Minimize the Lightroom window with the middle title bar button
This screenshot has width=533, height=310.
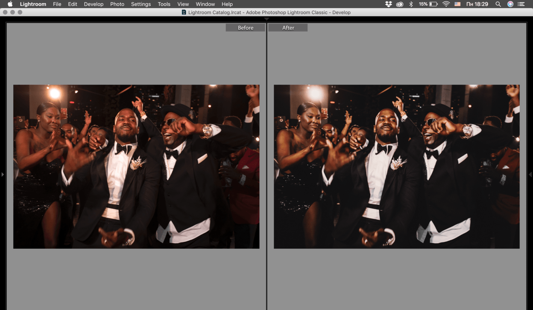pos(12,12)
